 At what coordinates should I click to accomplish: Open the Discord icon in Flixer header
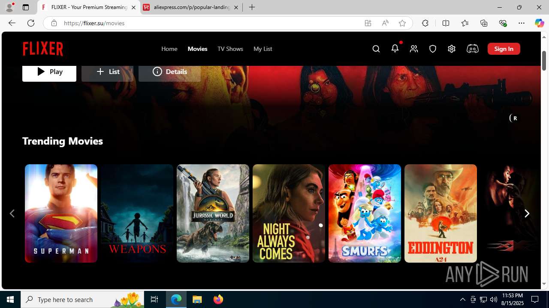[472, 49]
